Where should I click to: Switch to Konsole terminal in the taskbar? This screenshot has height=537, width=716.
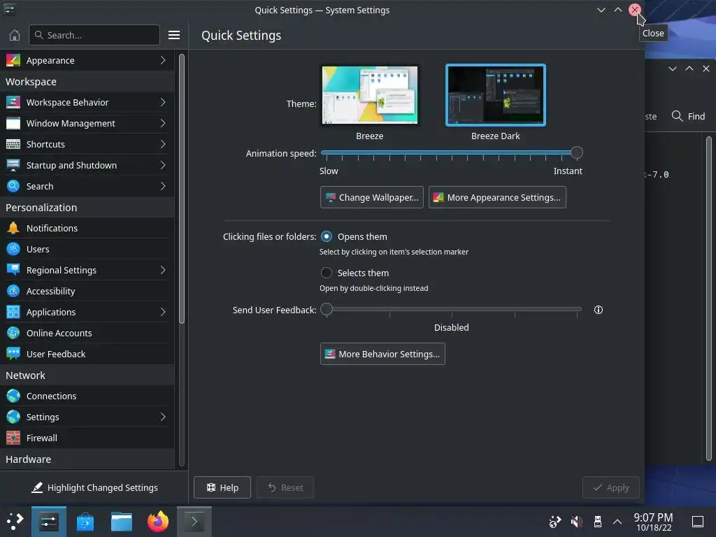[x=194, y=522]
